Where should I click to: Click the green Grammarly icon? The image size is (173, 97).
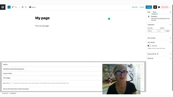coord(109,19)
